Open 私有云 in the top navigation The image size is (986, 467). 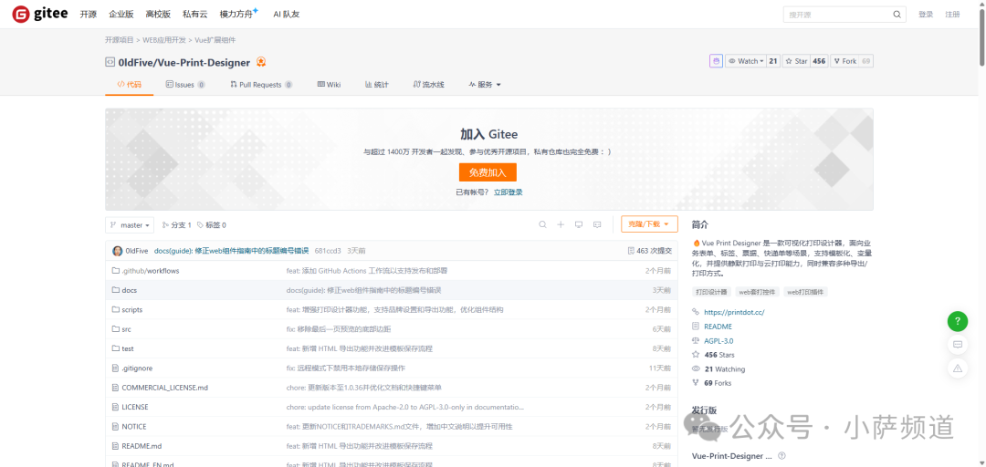pos(194,15)
